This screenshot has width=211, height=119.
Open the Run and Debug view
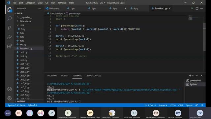click(x=10, y=37)
